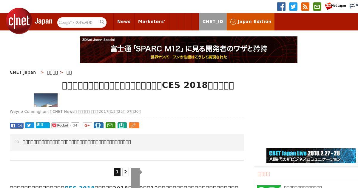358x188 pixels.
Task: Open the Marketers' menu
Action: pyautogui.click(x=152, y=21)
